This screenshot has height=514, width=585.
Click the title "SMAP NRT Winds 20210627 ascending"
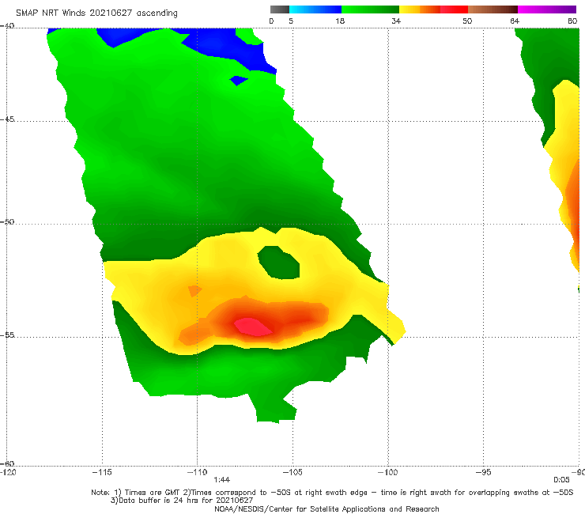pyautogui.click(x=96, y=13)
